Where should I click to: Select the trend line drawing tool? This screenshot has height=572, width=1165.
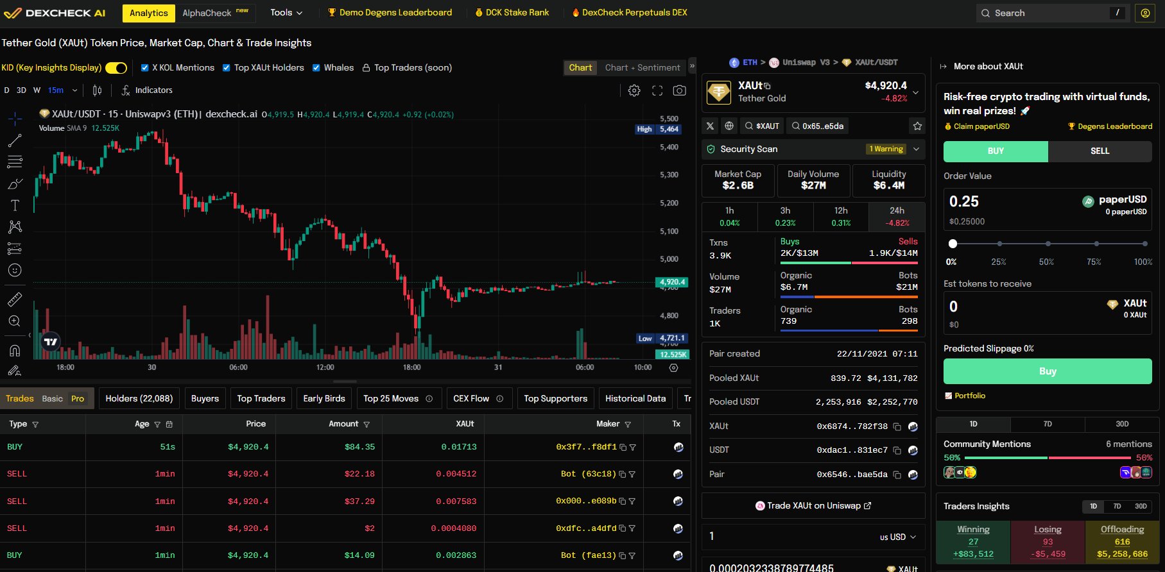(15, 140)
